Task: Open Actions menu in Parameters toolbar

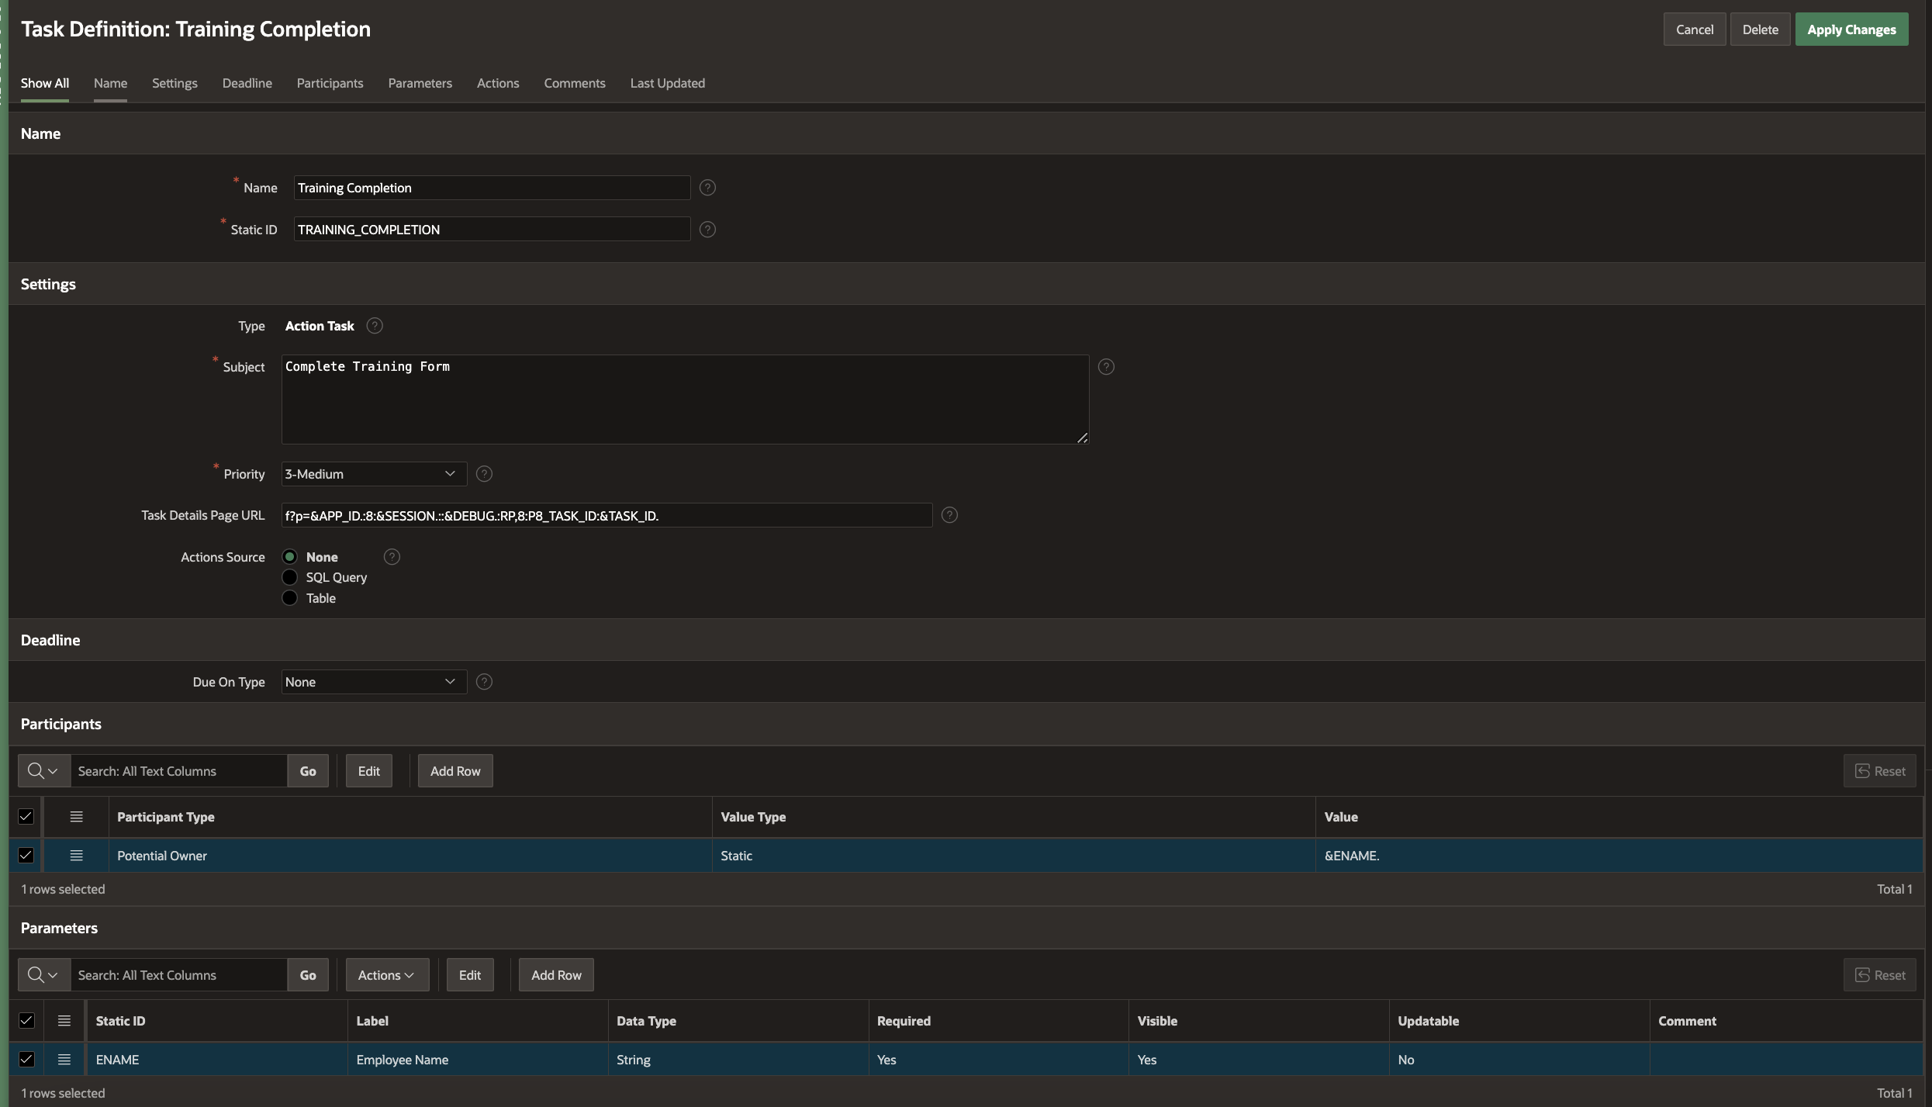Action: coord(386,975)
